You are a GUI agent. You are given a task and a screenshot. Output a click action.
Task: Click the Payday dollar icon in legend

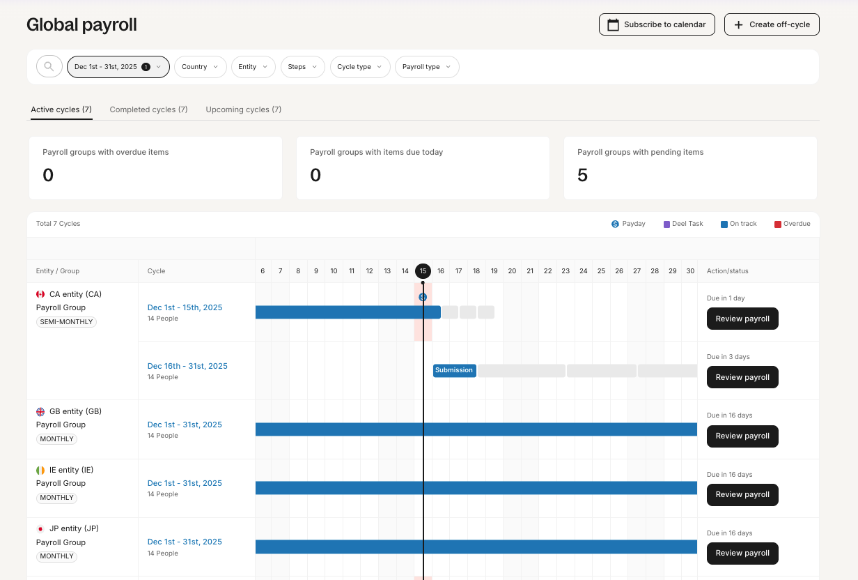[615, 224]
